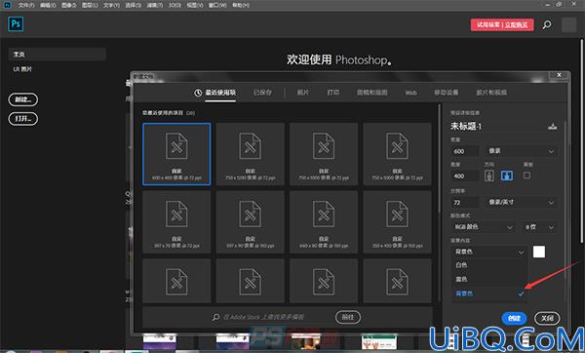Click the width field showing 600

465,151
